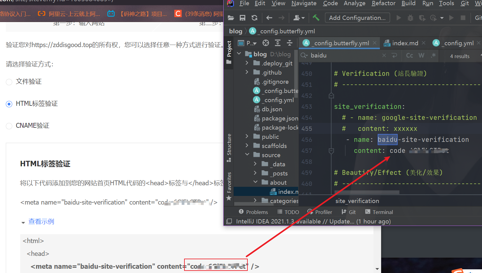The image size is (482, 273).
Task: Open the Navigate menu
Action: pyautogui.click(x=304, y=3)
